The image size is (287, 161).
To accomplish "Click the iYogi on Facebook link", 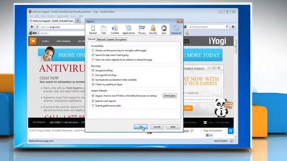I will point(213,131).
